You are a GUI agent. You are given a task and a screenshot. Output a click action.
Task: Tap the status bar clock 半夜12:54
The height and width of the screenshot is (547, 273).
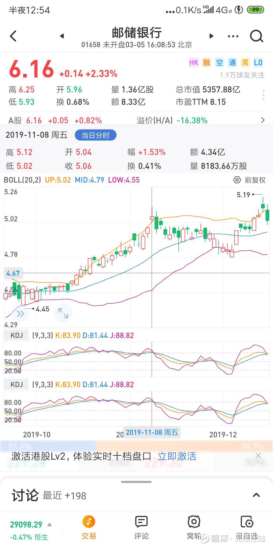(30, 10)
